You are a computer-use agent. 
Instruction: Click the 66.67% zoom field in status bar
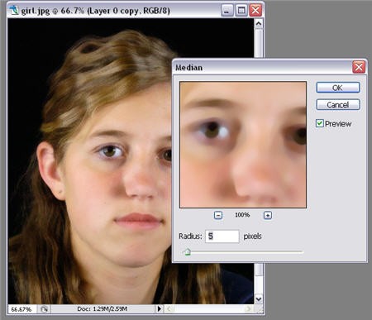[x=21, y=309]
